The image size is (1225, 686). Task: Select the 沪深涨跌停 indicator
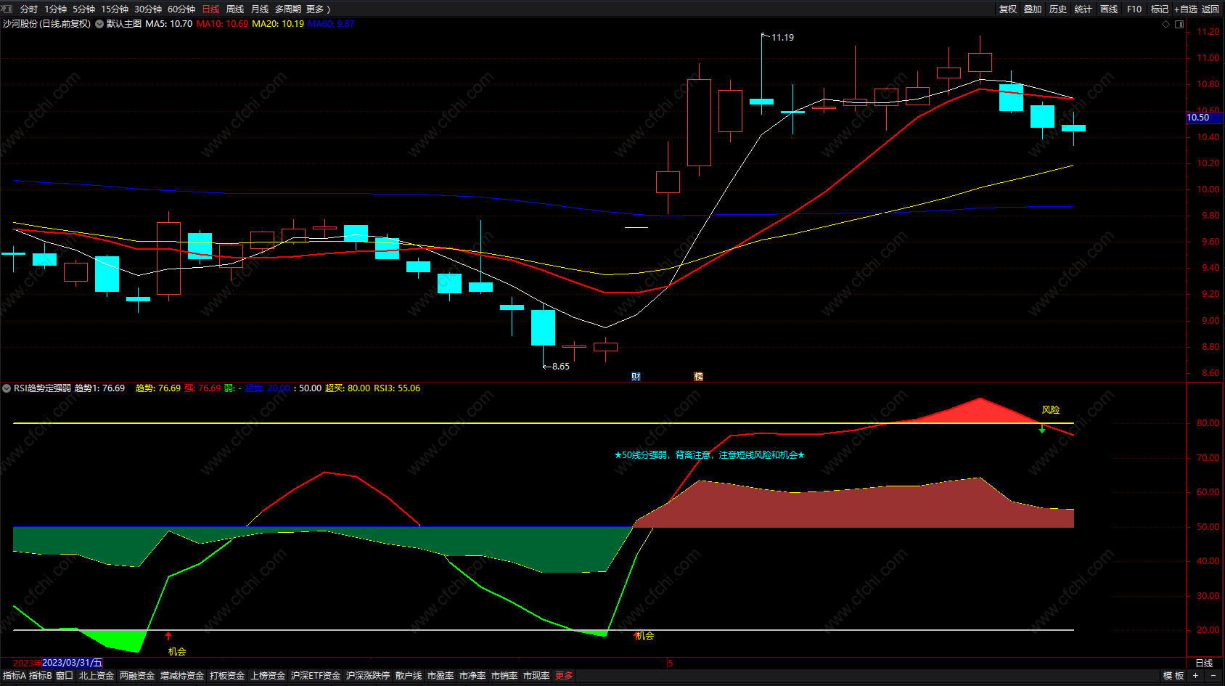click(x=368, y=676)
